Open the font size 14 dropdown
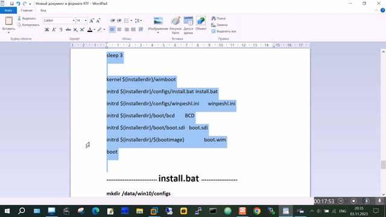 pos(86,20)
